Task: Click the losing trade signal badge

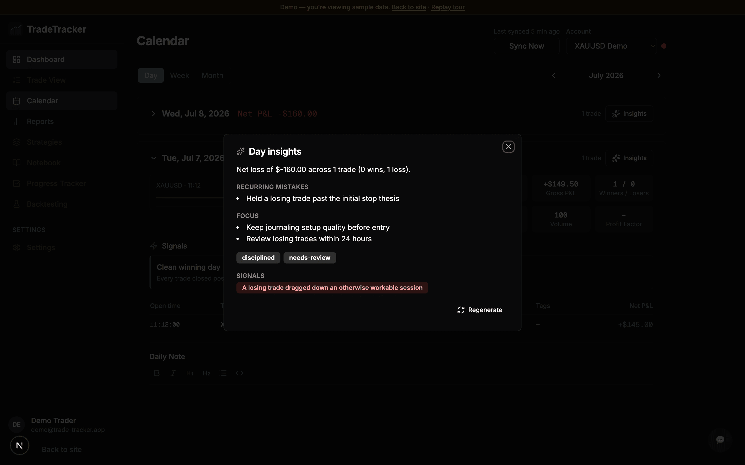Action: tap(332, 288)
